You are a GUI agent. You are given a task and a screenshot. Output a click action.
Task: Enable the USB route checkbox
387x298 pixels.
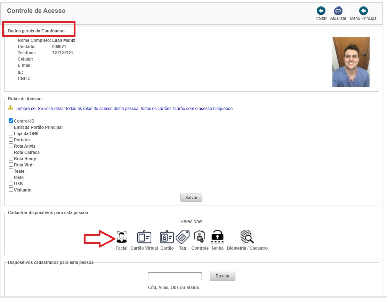[11, 183]
